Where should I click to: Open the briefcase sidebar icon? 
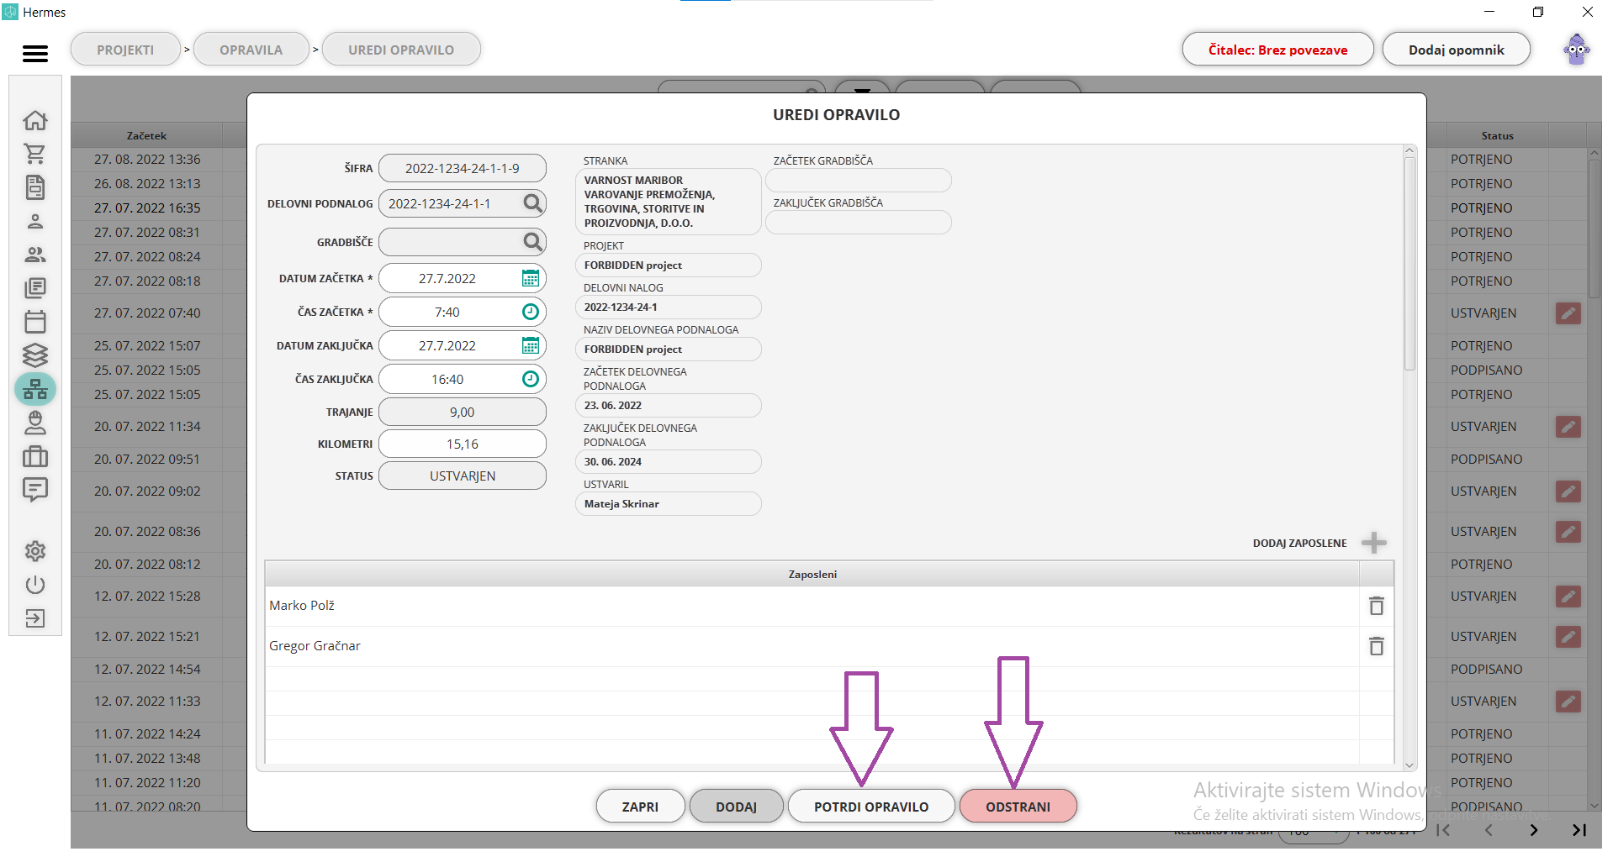click(x=35, y=456)
